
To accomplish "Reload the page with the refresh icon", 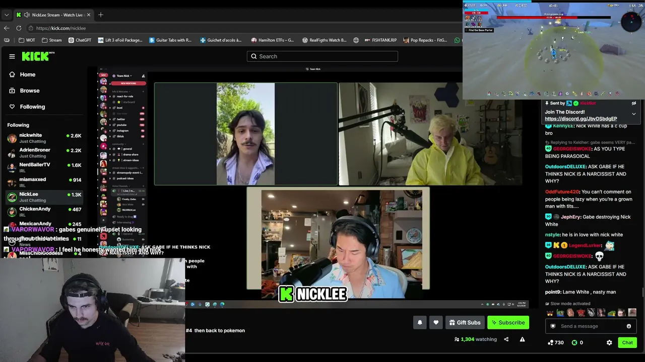I will (x=19, y=28).
